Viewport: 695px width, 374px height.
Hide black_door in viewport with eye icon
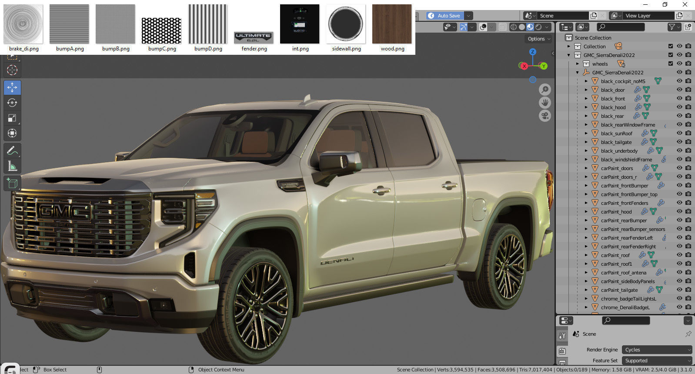pyautogui.click(x=679, y=90)
